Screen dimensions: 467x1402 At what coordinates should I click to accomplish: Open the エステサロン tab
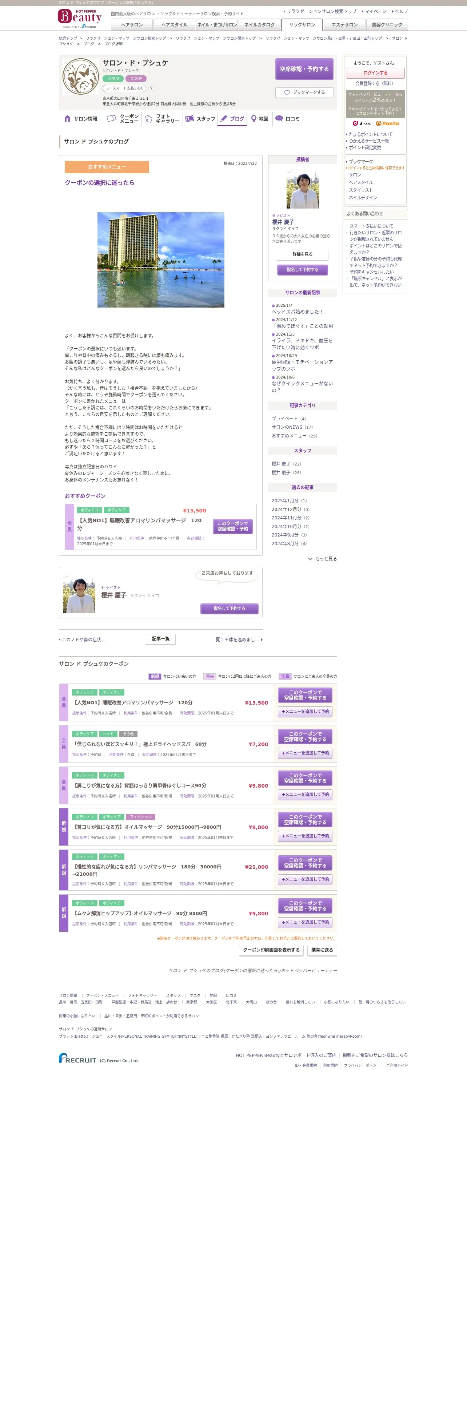click(345, 24)
